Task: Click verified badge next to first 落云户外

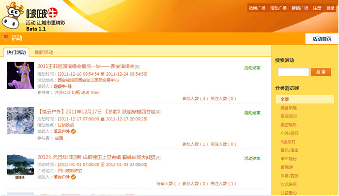Action: [74, 131]
